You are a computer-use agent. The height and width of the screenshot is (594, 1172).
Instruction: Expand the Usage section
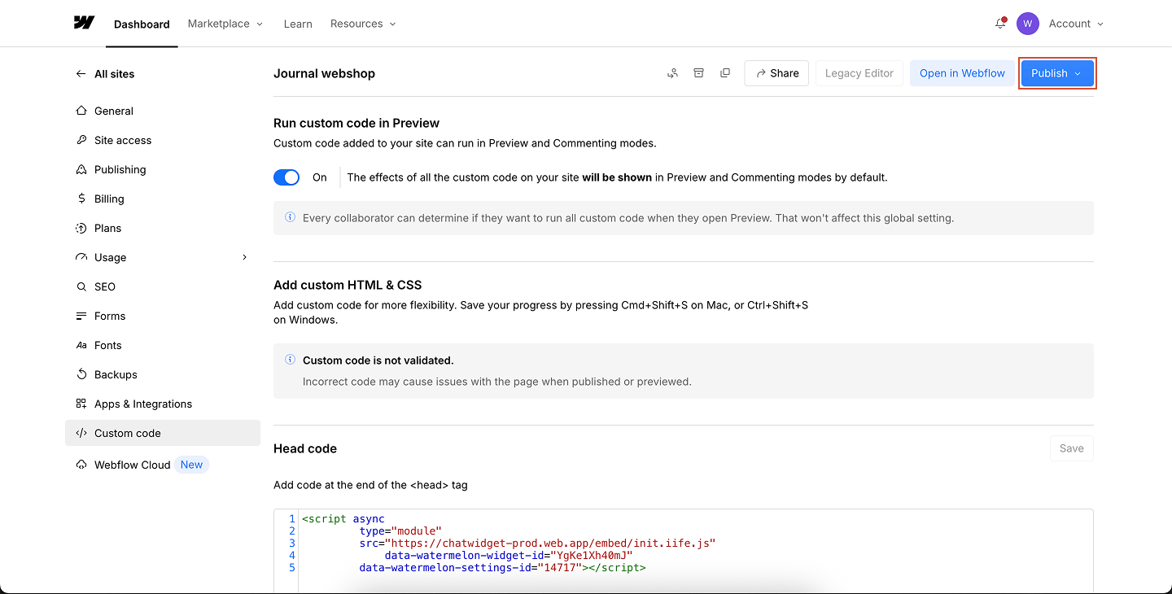(163, 257)
